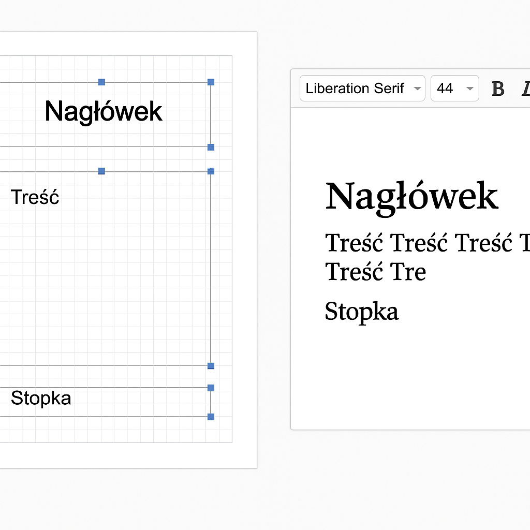The height and width of the screenshot is (530, 530).
Task: Click the bottom-right handle of Treść frame
Action: point(211,366)
